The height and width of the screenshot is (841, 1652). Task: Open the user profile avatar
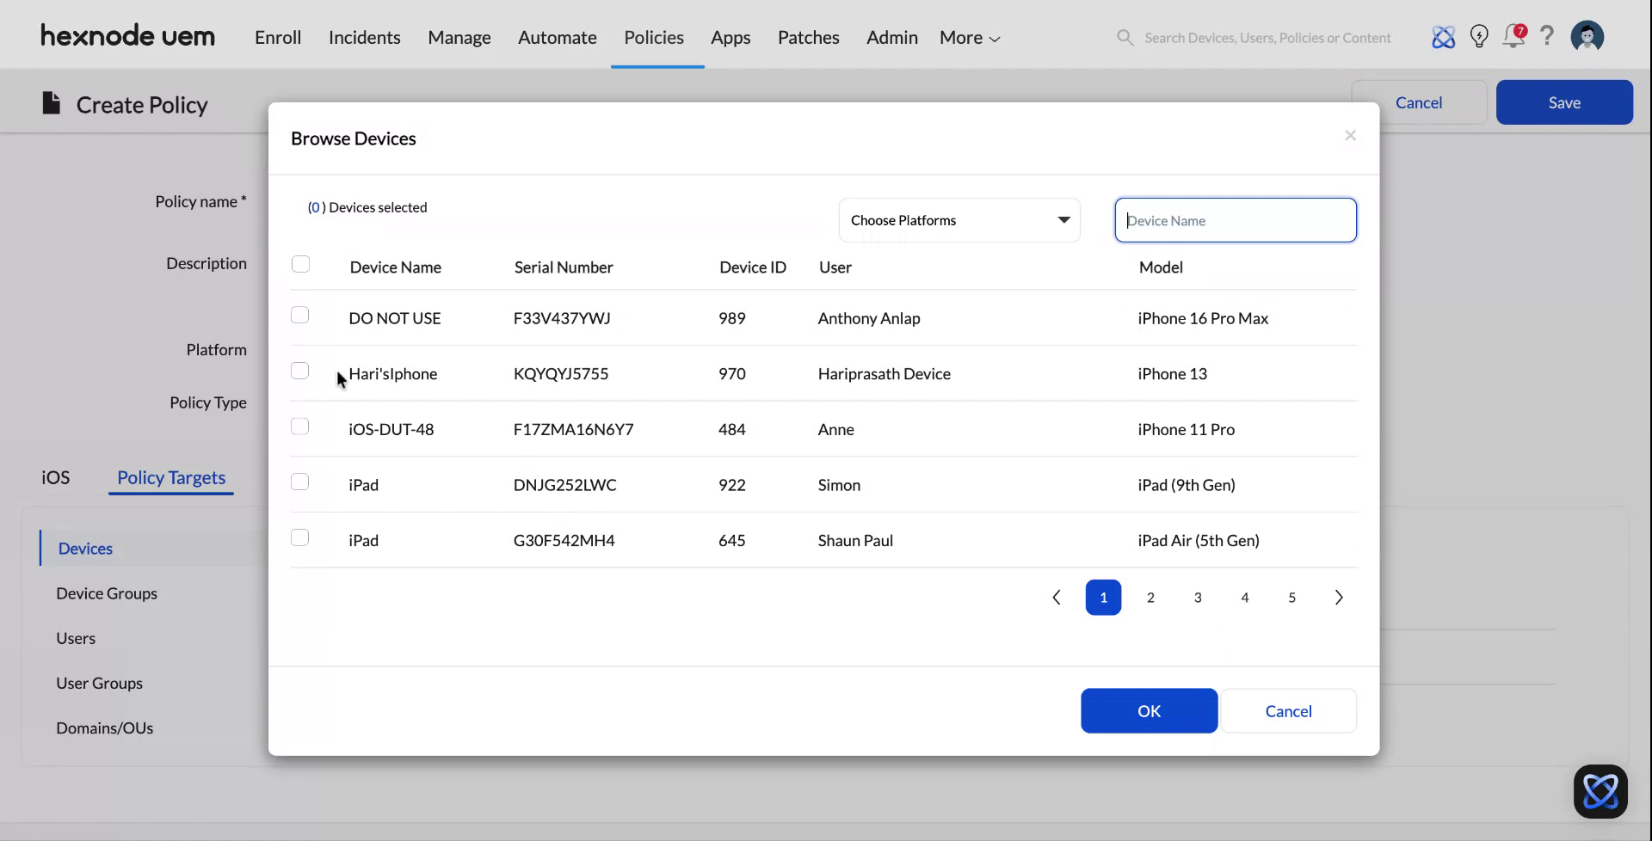point(1587,36)
